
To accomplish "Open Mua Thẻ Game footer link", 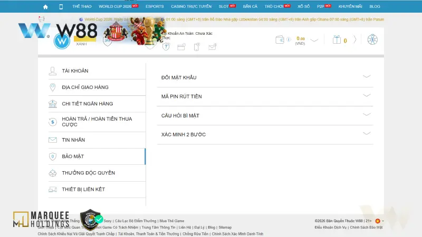I will click(172, 221).
